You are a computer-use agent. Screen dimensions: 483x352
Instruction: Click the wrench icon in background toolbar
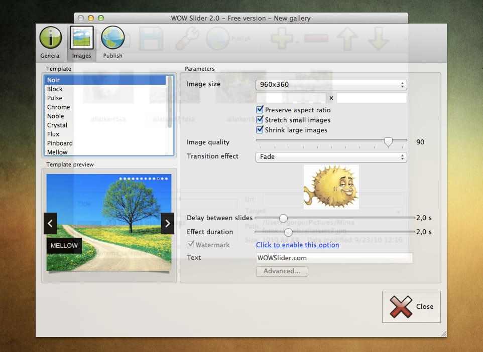[x=187, y=39]
